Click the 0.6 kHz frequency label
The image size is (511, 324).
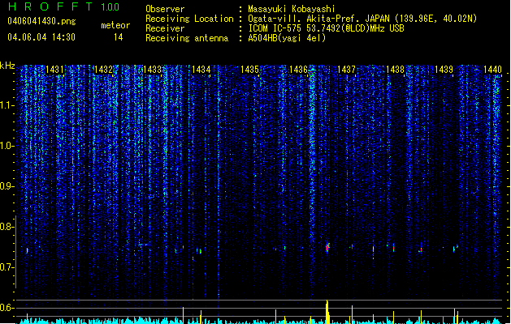coord(6,308)
